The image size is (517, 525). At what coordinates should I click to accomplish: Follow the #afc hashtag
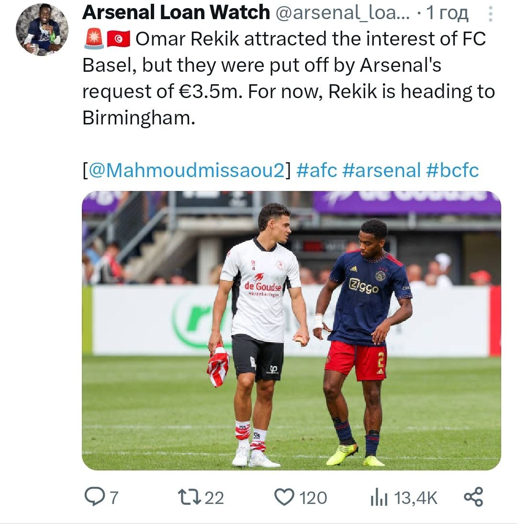click(317, 170)
